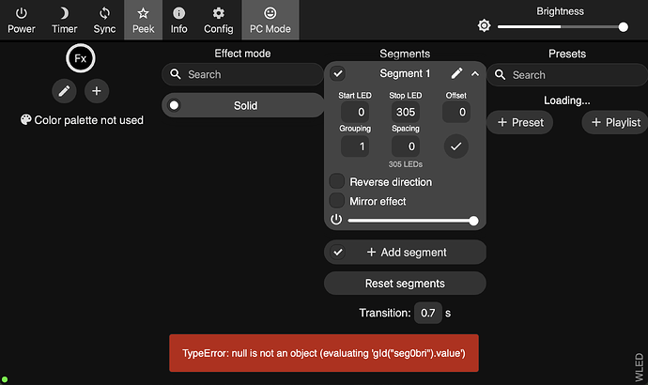Toggle the Segment 1 selection checkbox
Image resolution: width=648 pixels, height=385 pixels.
pyautogui.click(x=338, y=74)
